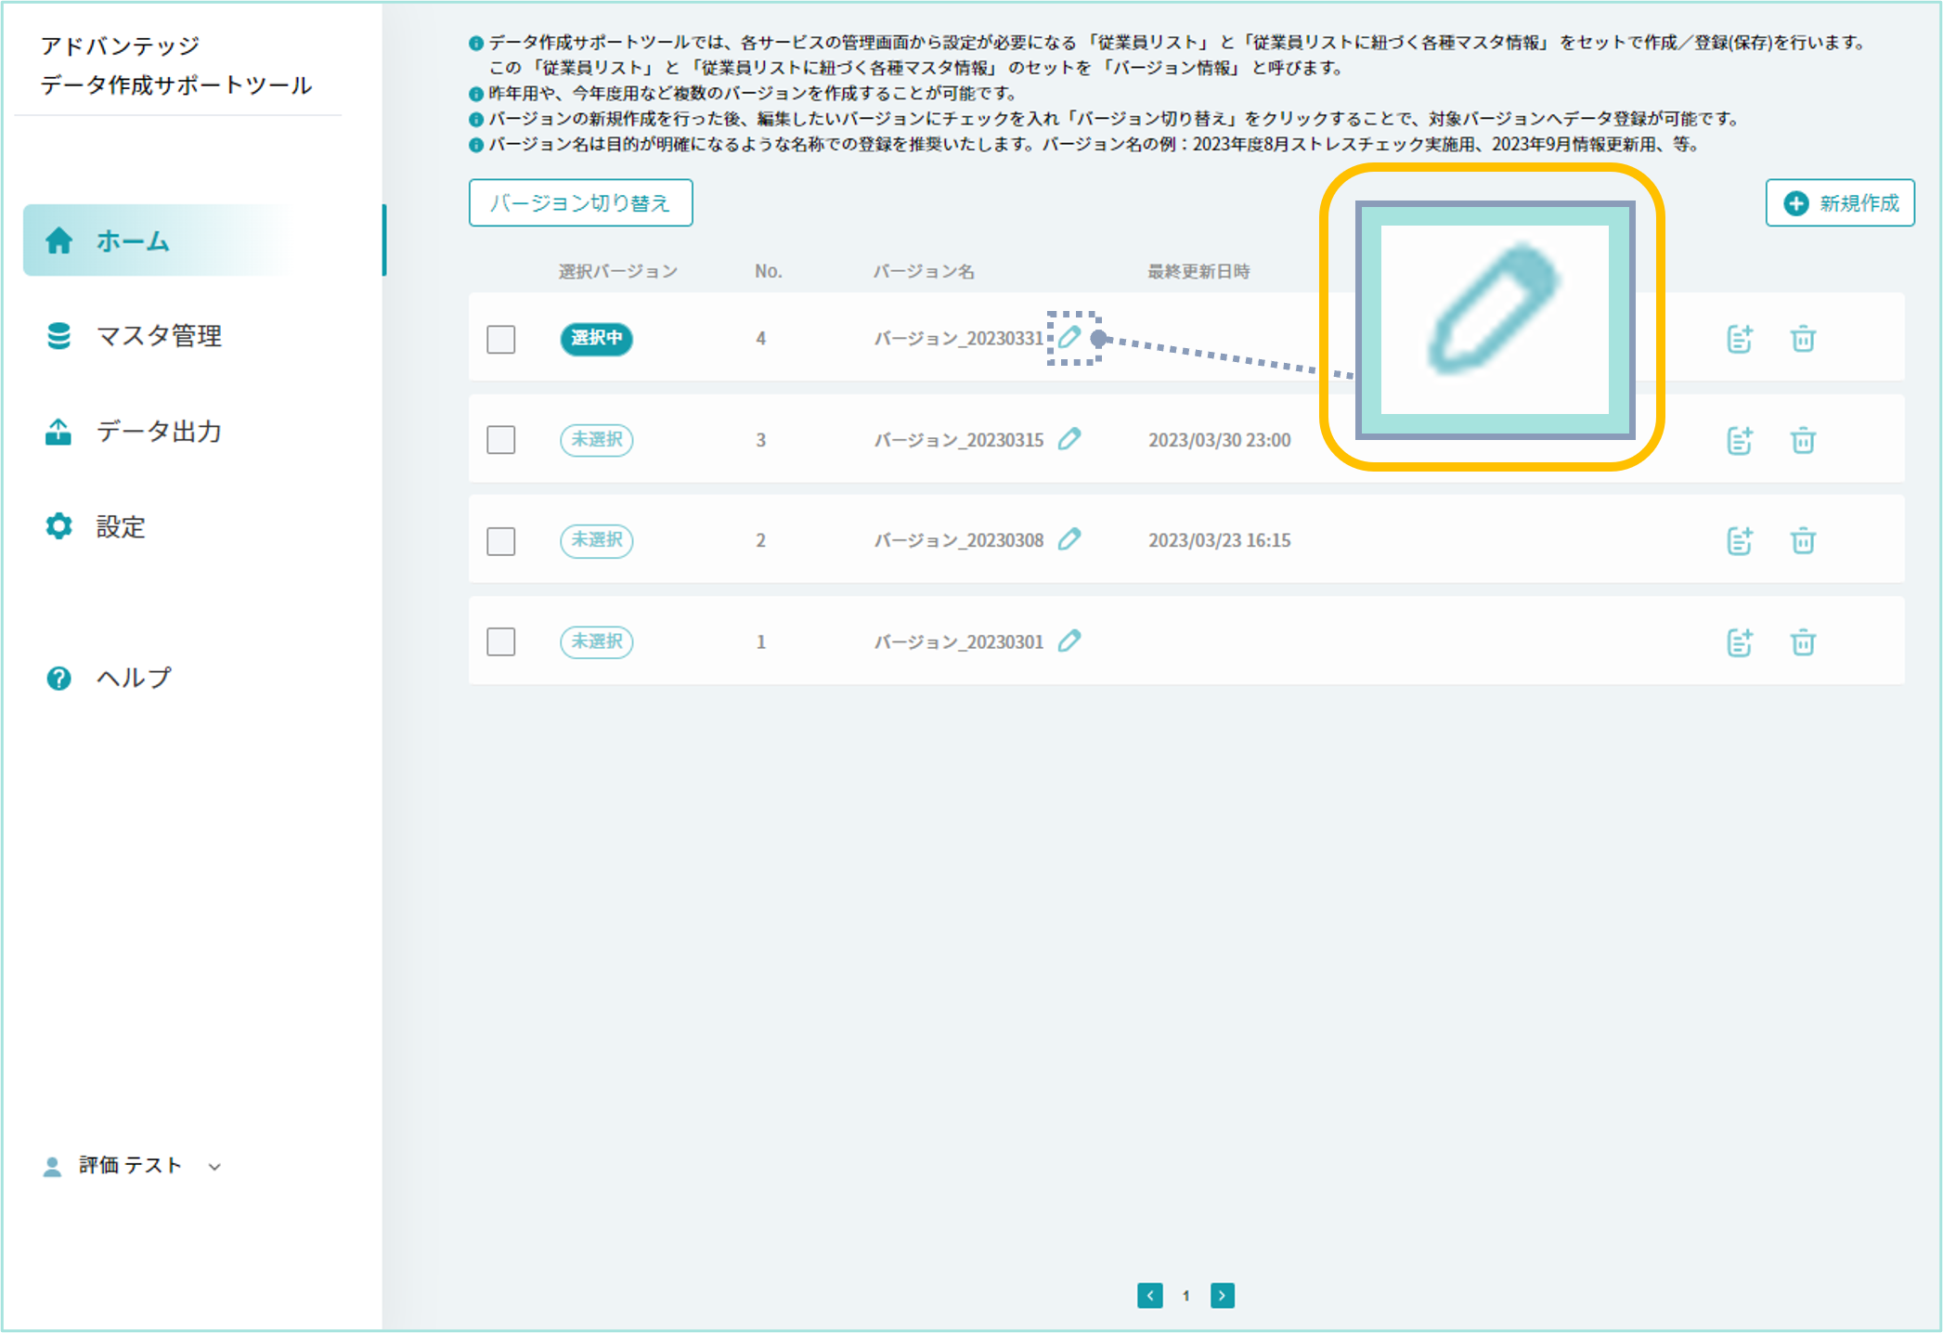Click the 最終更新日時 column header
The height and width of the screenshot is (1333, 1943).
pos(1198,271)
